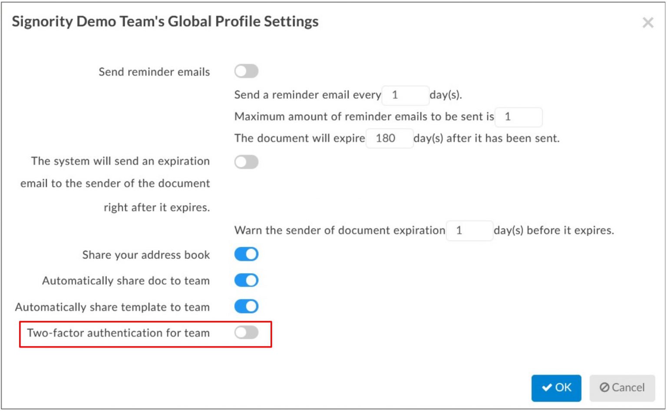Turn on the expiration email notification switch
This screenshot has height=411, width=667.
246,162
